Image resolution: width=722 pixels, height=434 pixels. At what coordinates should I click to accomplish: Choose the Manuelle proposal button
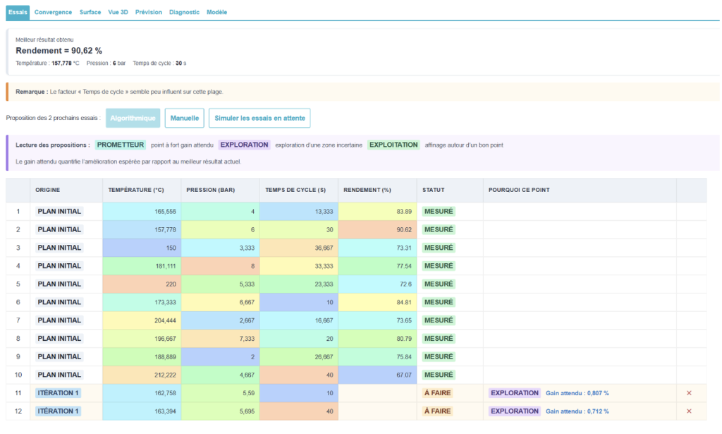(185, 118)
